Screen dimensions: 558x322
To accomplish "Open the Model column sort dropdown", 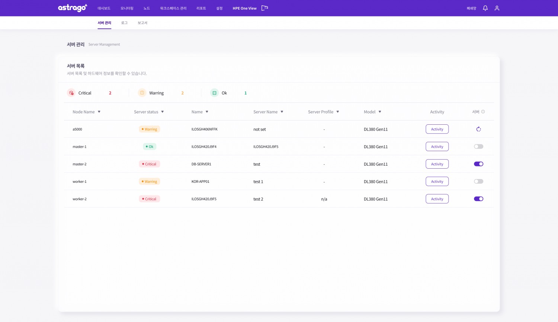I will tap(380, 112).
